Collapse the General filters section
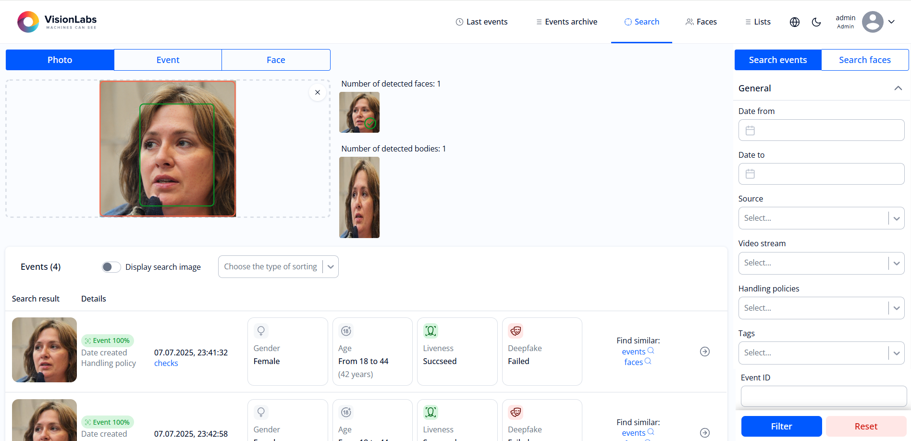 [898, 88]
